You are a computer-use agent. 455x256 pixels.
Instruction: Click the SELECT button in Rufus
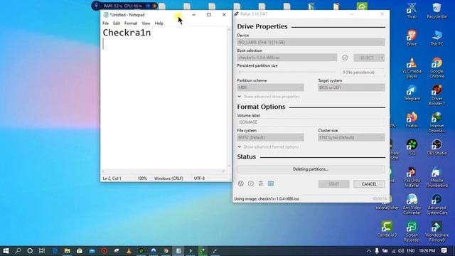click(x=367, y=58)
